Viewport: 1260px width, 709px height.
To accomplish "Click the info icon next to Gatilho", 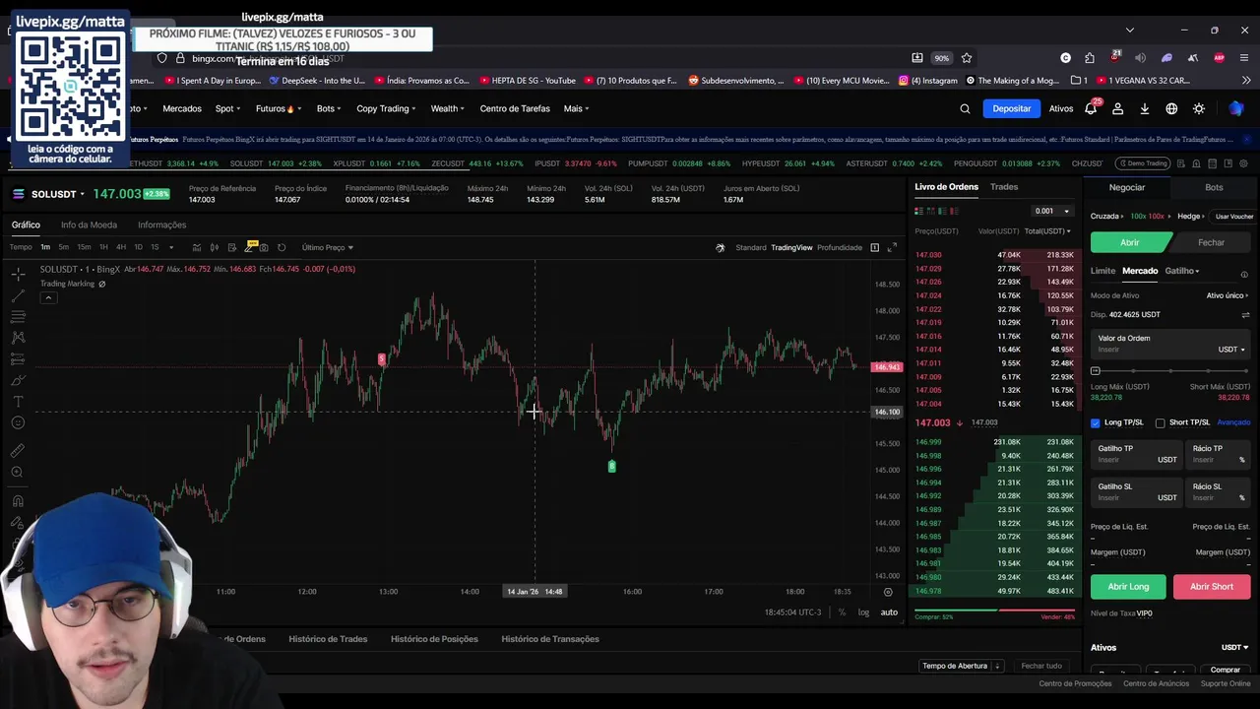I will (1244, 275).
